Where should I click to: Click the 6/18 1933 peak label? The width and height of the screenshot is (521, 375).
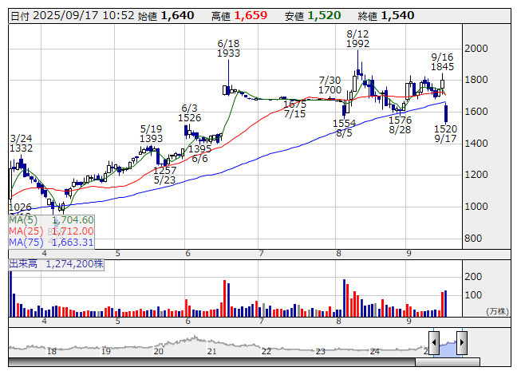click(229, 49)
